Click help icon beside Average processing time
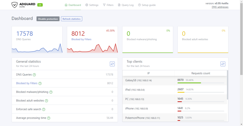 (49, 118)
